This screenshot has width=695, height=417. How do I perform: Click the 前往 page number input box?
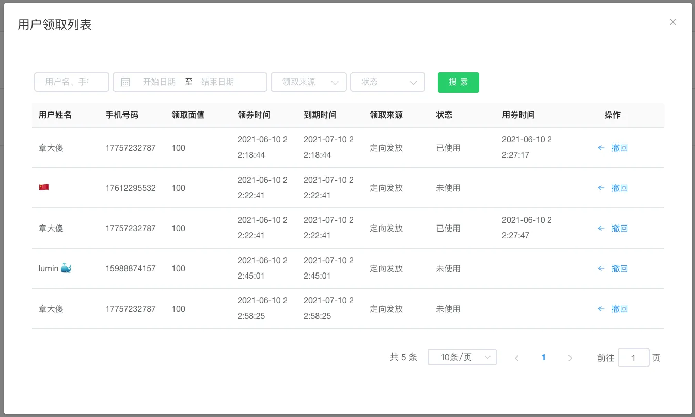pyautogui.click(x=633, y=358)
